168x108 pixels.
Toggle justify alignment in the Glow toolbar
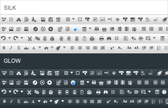[x=92, y=101]
